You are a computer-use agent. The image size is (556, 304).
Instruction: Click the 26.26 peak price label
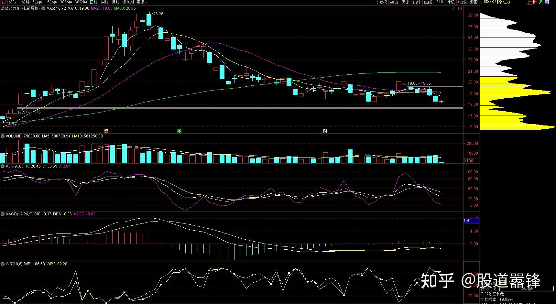click(x=158, y=14)
